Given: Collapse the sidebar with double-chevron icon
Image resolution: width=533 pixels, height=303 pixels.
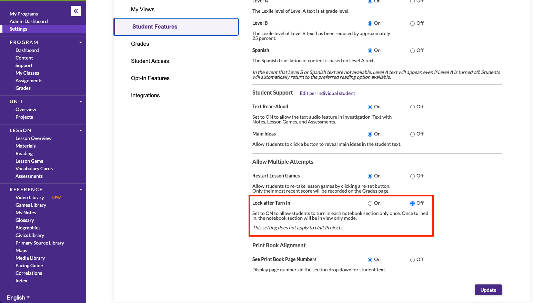Looking at the screenshot, I should 76,11.
